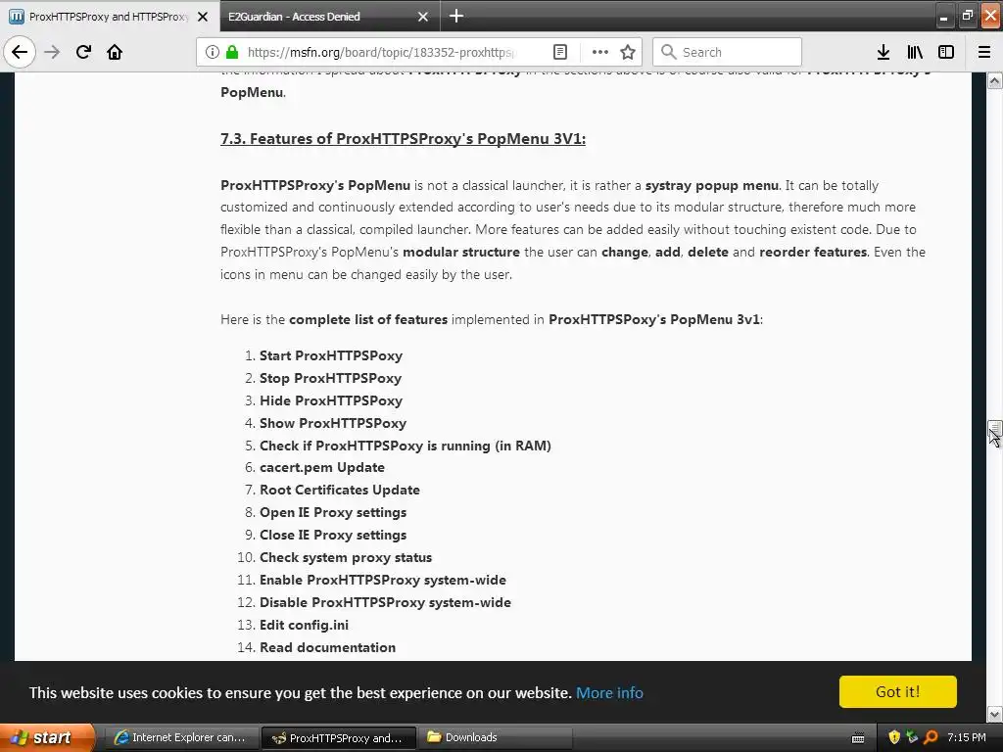The height and width of the screenshot is (752, 1003).
Task: Open the Downloads folder taskbar window
Action: (x=496, y=737)
